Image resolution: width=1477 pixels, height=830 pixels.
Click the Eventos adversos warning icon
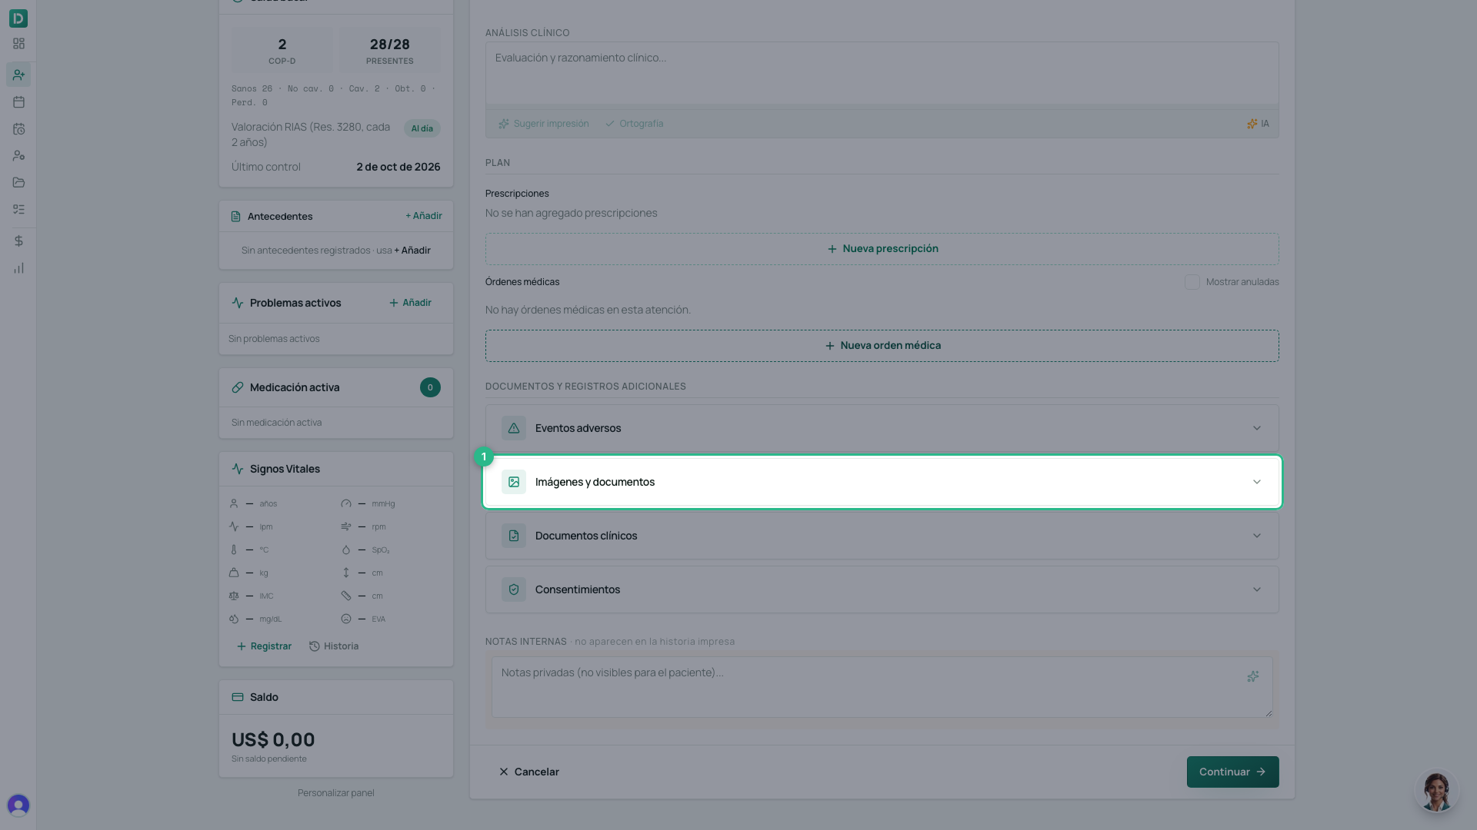(x=514, y=428)
